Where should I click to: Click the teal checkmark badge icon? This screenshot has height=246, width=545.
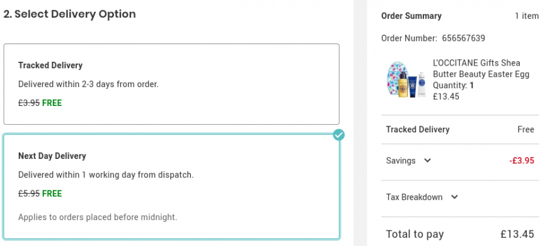click(x=338, y=135)
